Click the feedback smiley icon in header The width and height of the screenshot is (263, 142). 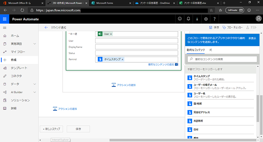pos(180,19)
